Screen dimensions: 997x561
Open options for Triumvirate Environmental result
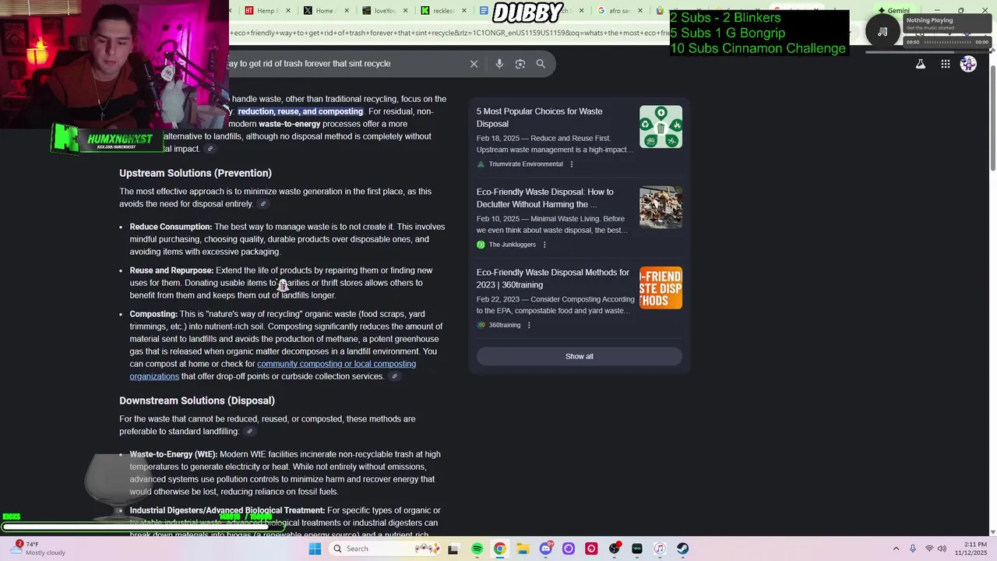point(572,164)
